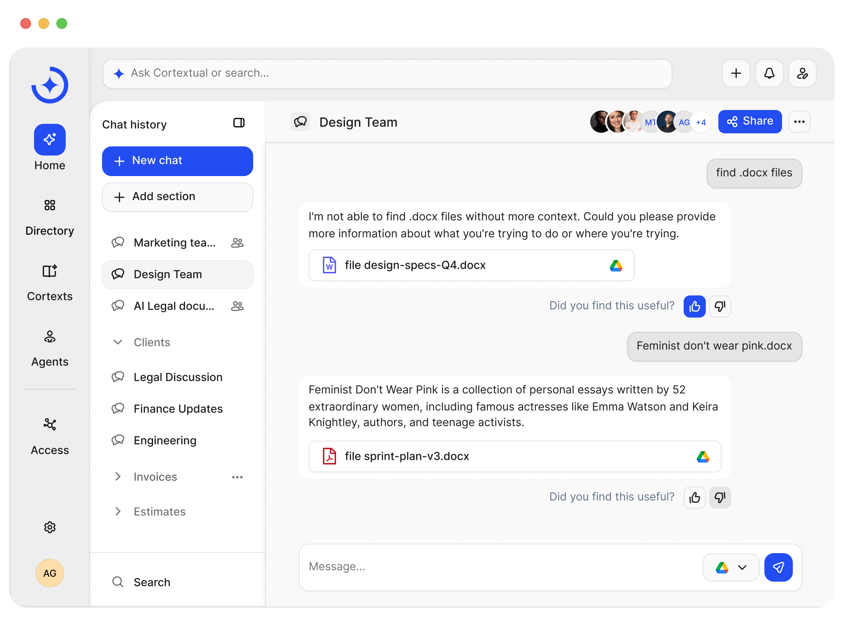Click the woman's member avatar photo
Image resolution: width=845 pixels, height=617 pixels.
[x=617, y=122]
